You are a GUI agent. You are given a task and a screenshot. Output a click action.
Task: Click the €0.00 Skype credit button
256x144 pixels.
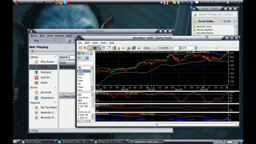point(226,21)
